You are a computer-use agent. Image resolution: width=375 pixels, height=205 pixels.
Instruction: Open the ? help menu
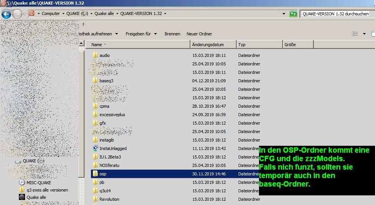83,24
